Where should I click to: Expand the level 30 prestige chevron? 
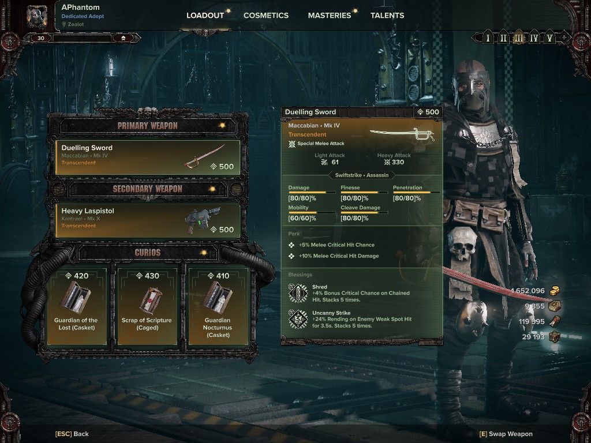coord(124,38)
